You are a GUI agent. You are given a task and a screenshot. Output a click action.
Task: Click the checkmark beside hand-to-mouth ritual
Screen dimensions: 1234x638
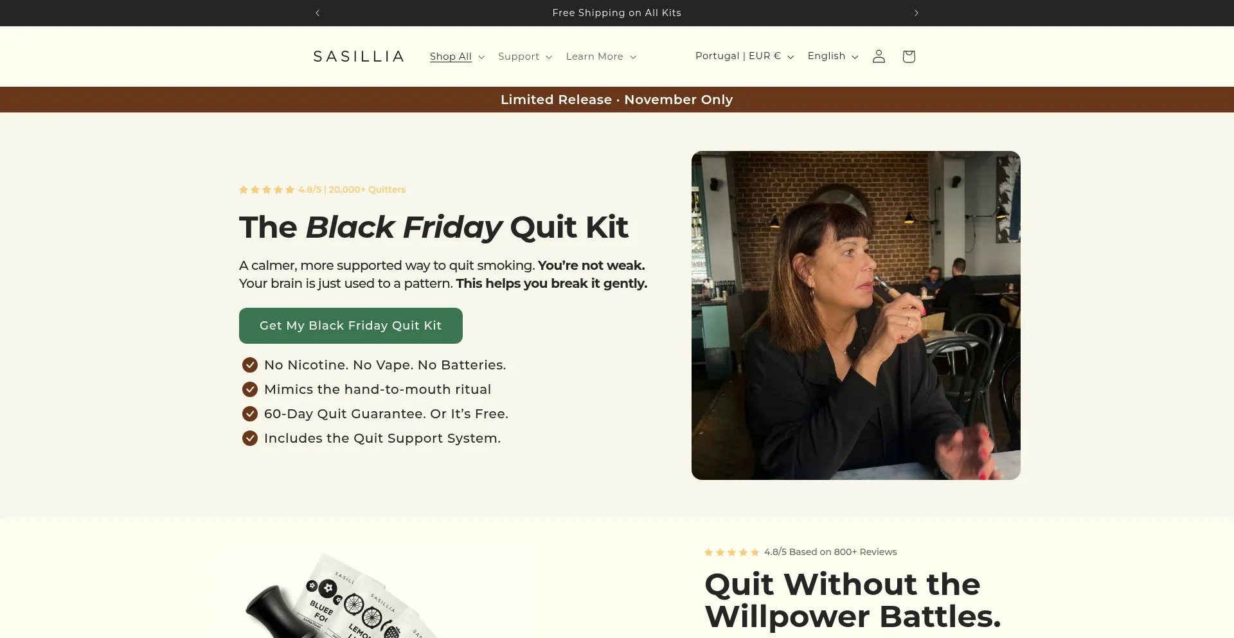click(250, 389)
